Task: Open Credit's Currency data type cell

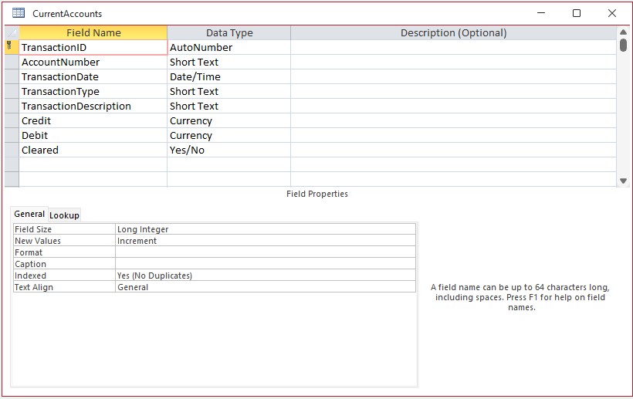Action: point(229,120)
